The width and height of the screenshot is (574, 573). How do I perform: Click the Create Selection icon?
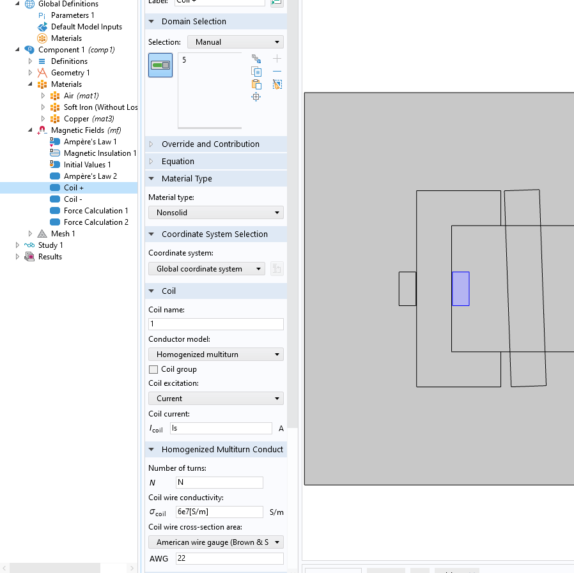(x=256, y=59)
